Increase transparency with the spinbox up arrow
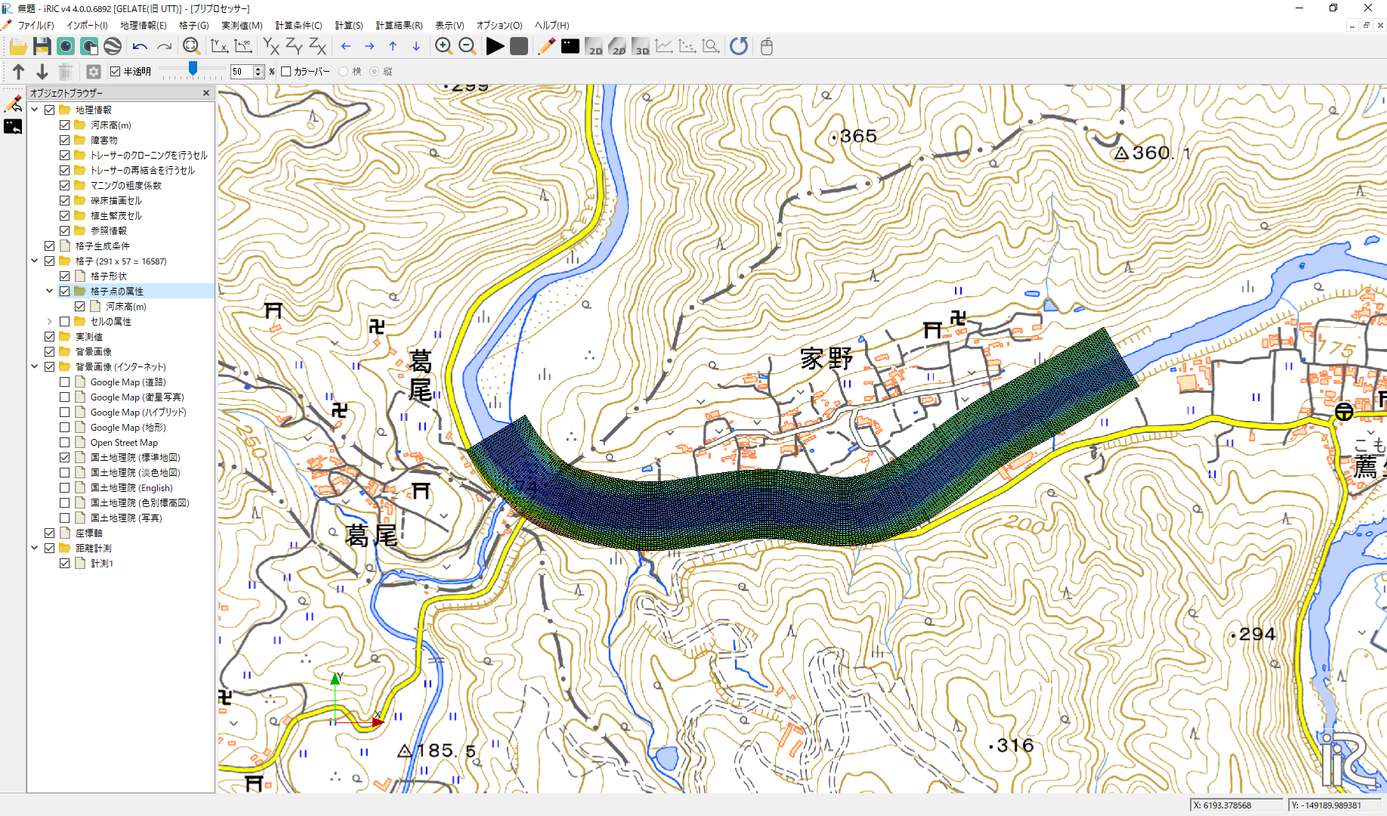 258,69
